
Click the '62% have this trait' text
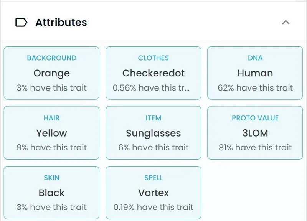click(x=255, y=87)
